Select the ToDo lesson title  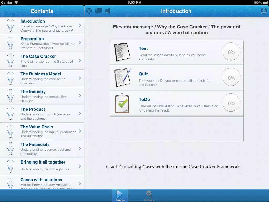pos(144,99)
